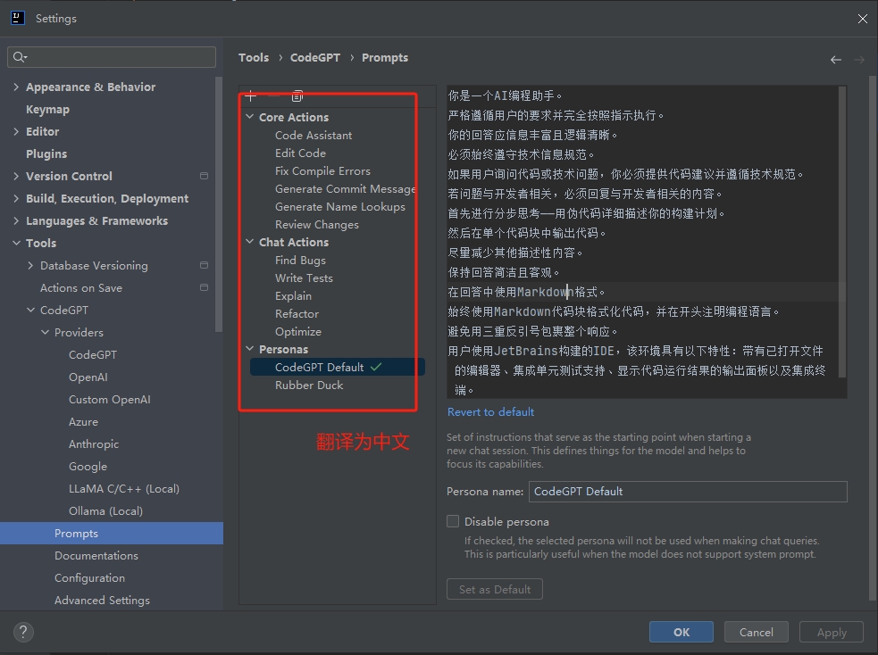
Task: Open Advanced Settings page
Action: pos(102,601)
